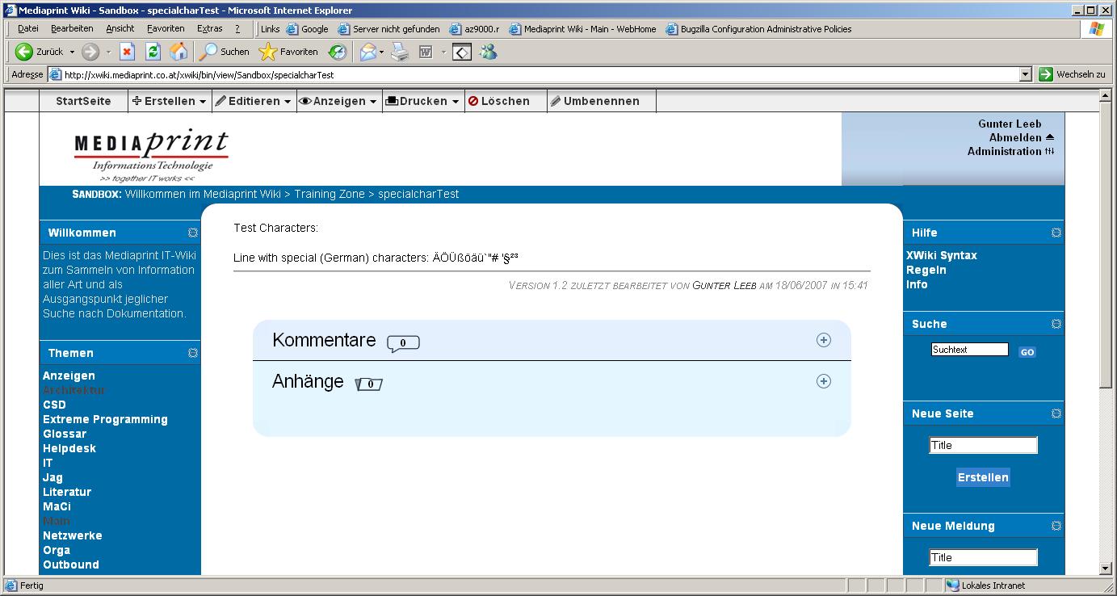Image resolution: width=1117 pixels, height=596 pixels.
Task: Stop page loading with red X icon
Action: tap(127, 52)
